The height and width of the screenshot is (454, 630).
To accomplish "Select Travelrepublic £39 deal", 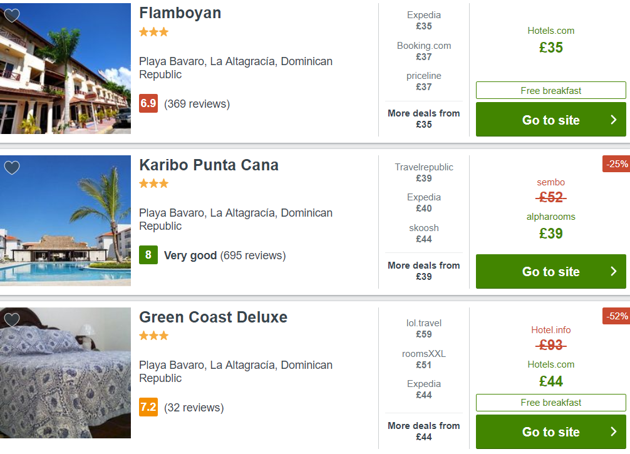I will coord(423,172).
